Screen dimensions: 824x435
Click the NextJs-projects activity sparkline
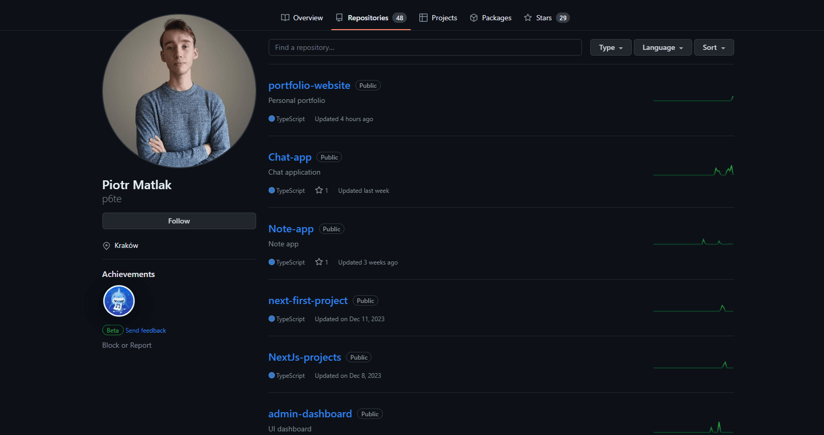(x=694, y=365)
